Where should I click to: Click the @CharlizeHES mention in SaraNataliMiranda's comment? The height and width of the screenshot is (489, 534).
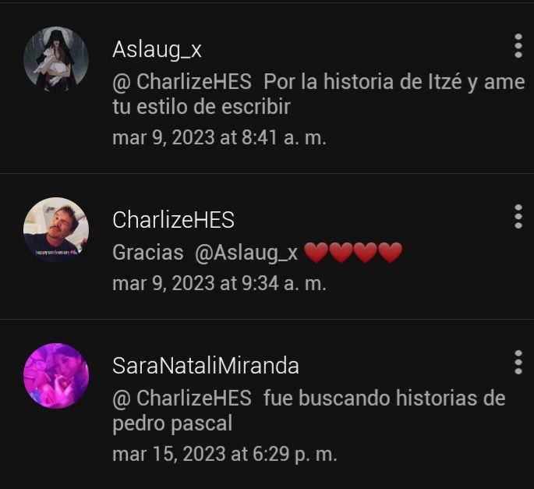tap(182, 399)
